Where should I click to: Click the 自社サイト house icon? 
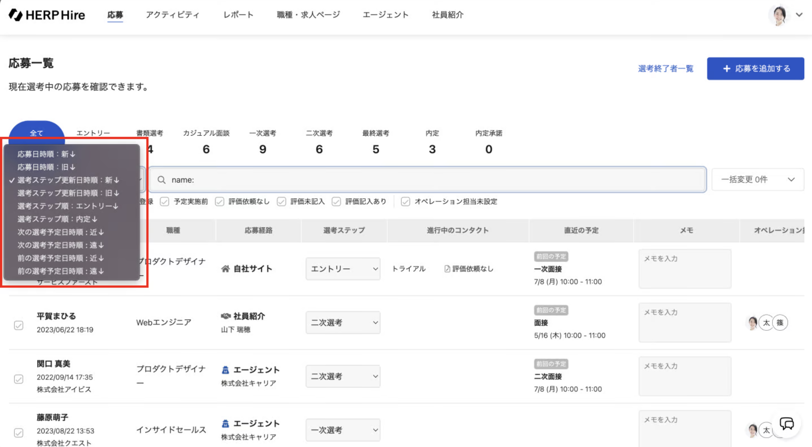point(225,269)
